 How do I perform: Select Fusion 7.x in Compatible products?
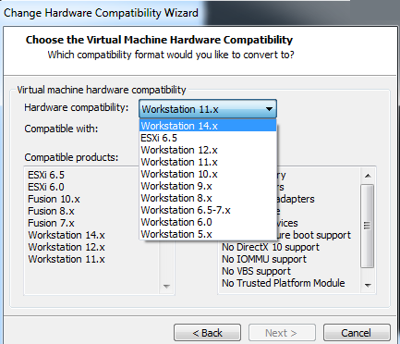click(x=51, y=223)
